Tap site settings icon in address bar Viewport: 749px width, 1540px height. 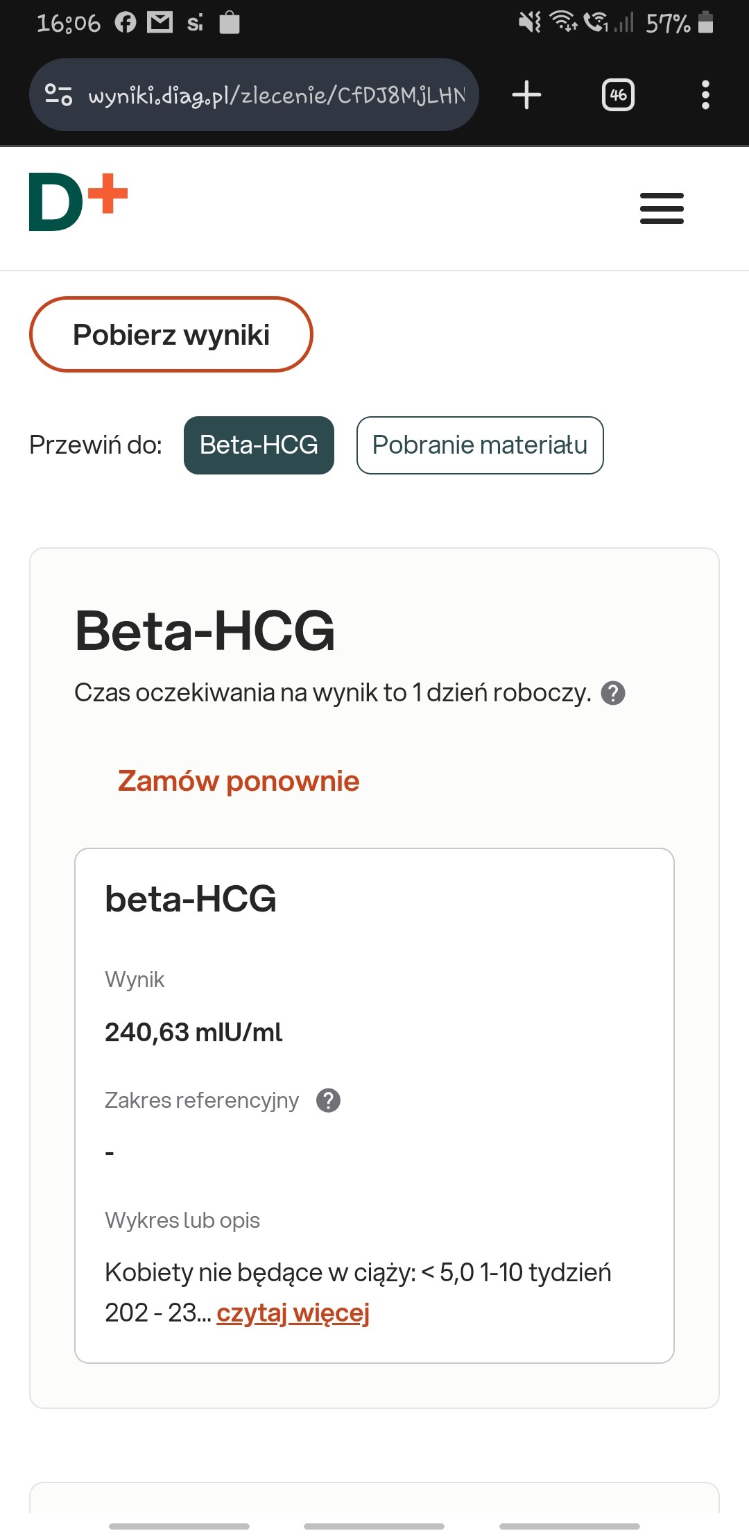tap(58, 95)
